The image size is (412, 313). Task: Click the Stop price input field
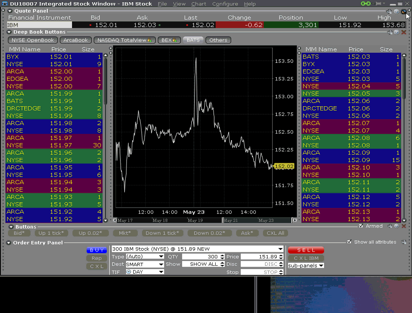[x=260, y=272]
